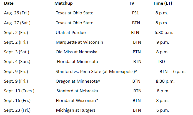The height and width of the screenshot is (115, 193).
Task: Select the Sept. 13 (Tues.) date
Action: click(19, 91)
